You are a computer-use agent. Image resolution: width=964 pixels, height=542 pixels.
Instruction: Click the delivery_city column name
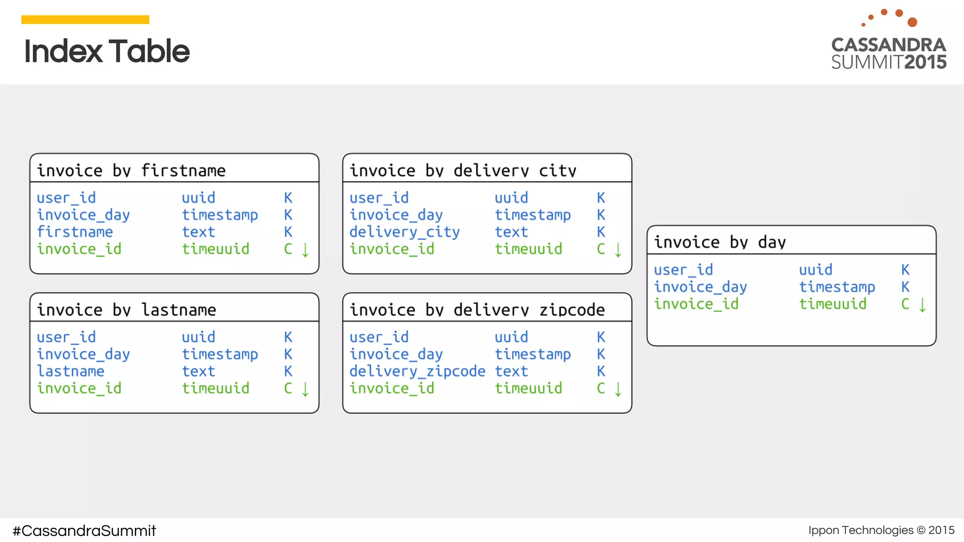(404, 232)
